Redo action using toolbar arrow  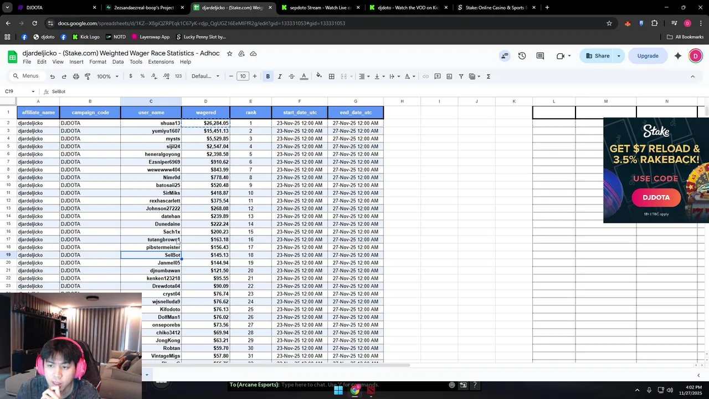click(64, 76)
